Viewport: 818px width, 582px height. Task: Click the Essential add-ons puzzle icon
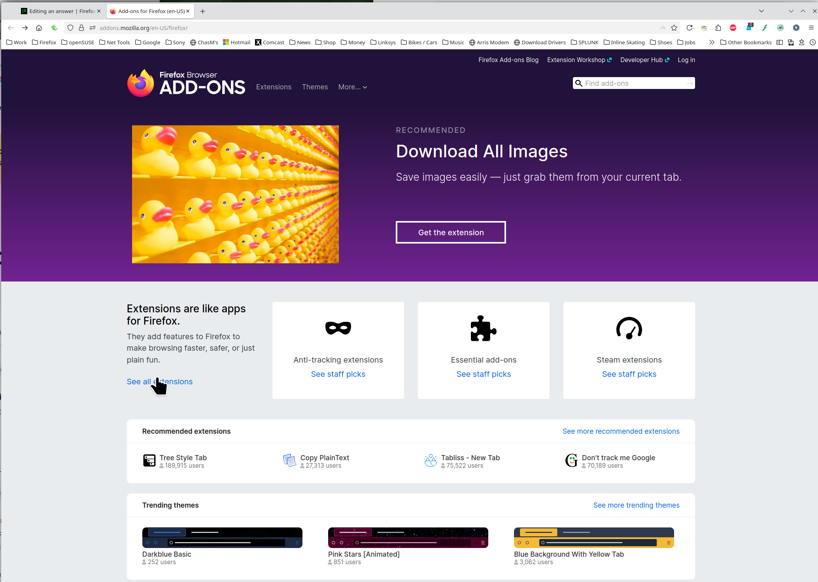pyautogui.click(x=484, y=328)
